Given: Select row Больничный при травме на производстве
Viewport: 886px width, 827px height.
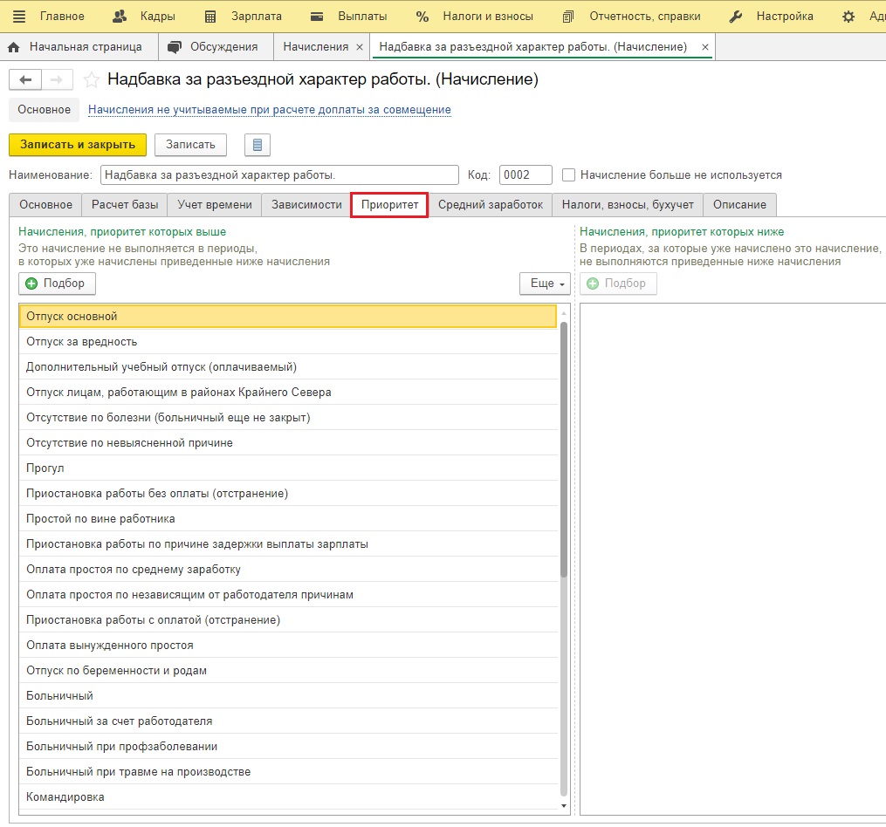Looking at the screenshot, I should coord(288,772).
